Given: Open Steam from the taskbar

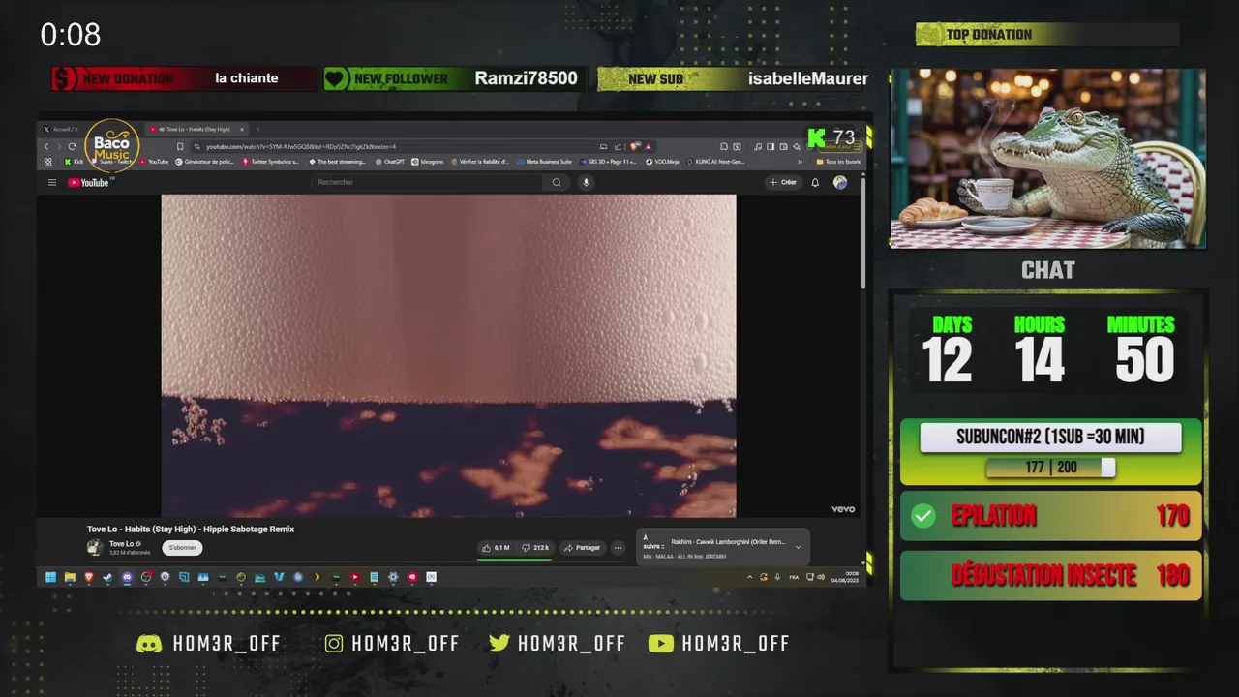Looking at the screenshot, I should [x=107, y=577].
